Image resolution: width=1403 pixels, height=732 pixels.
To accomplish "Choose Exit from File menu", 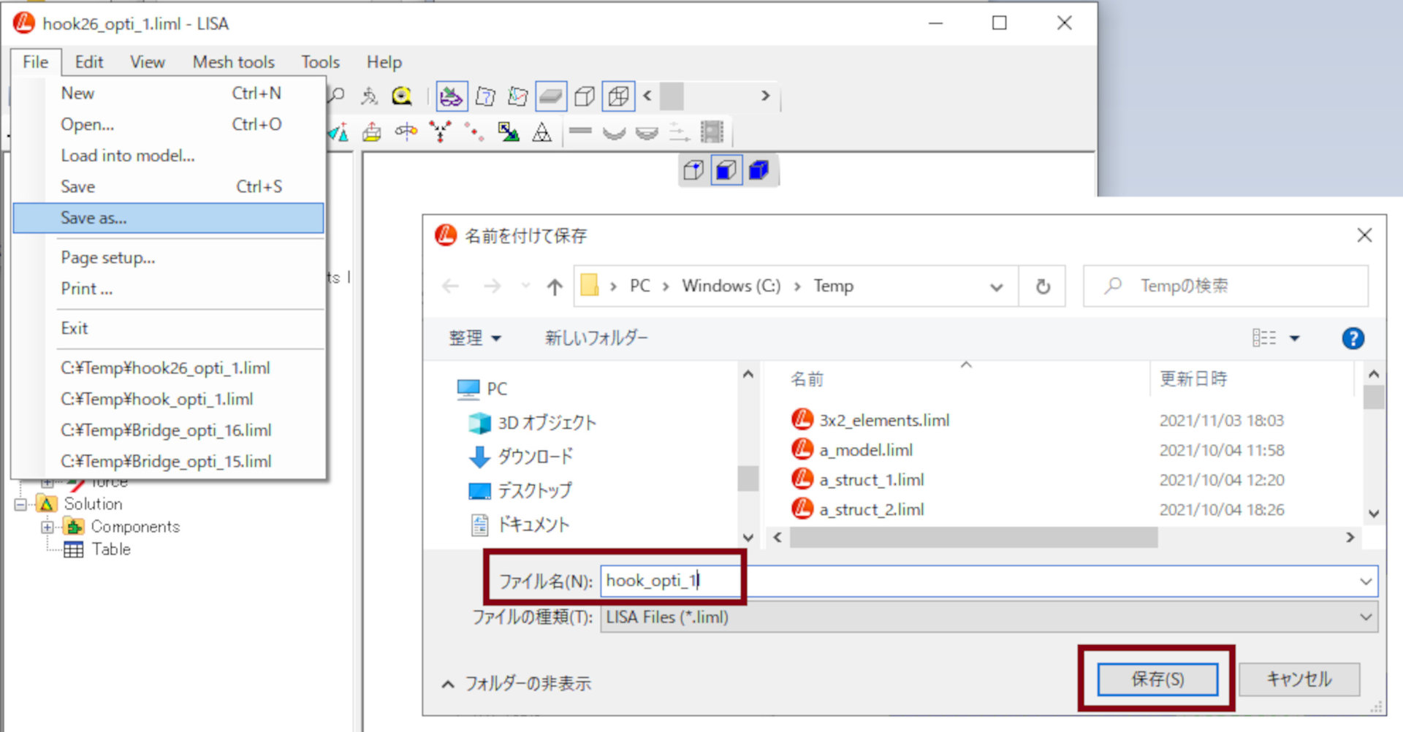I will click(x=169, y=328).
